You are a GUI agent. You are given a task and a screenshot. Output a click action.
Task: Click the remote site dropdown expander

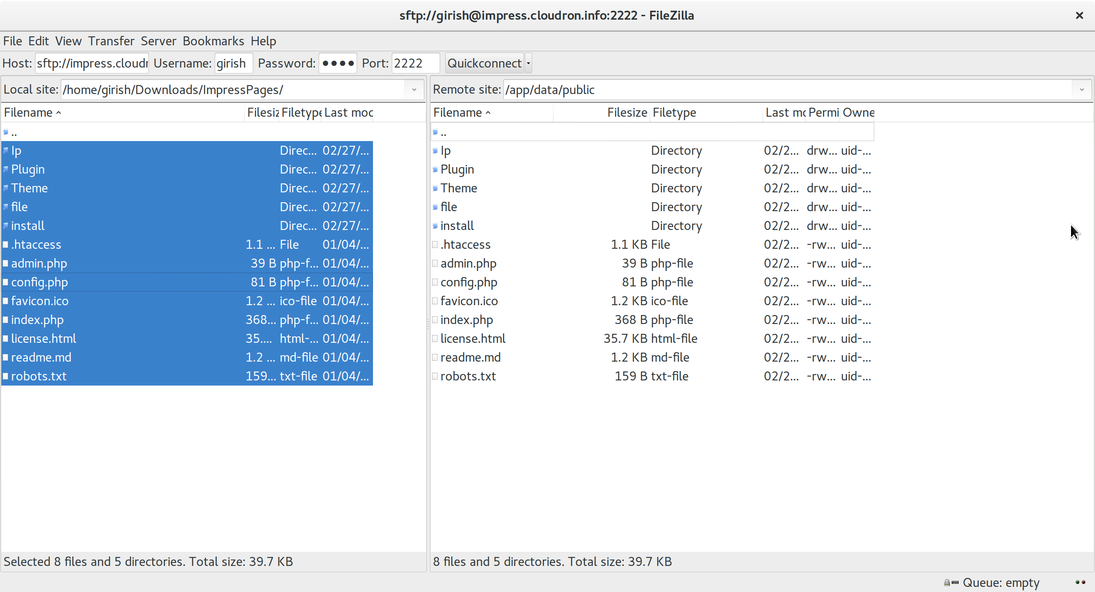coord(1082,90)
